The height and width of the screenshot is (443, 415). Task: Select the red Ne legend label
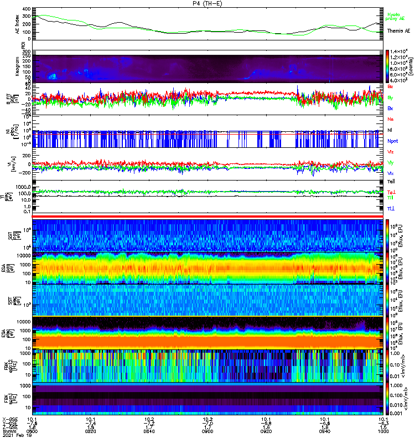(x=391, y=119)
